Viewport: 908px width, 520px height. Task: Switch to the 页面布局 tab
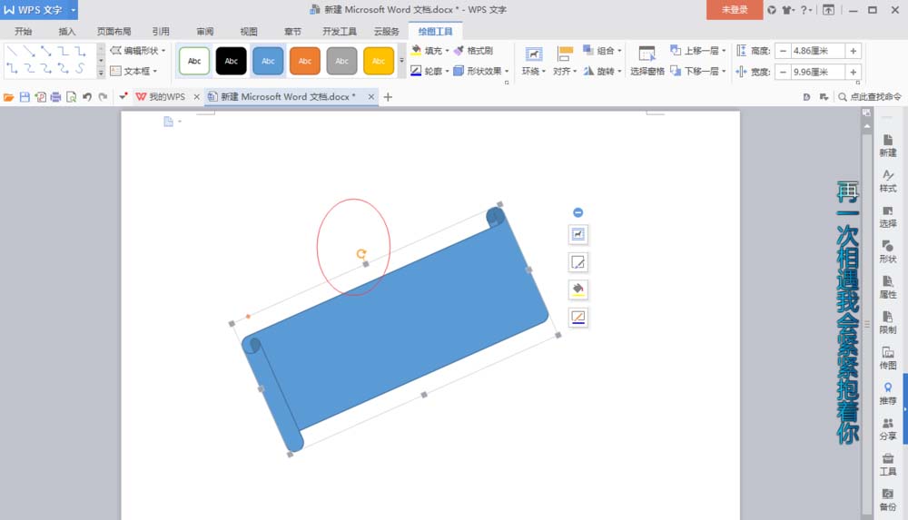113,31
